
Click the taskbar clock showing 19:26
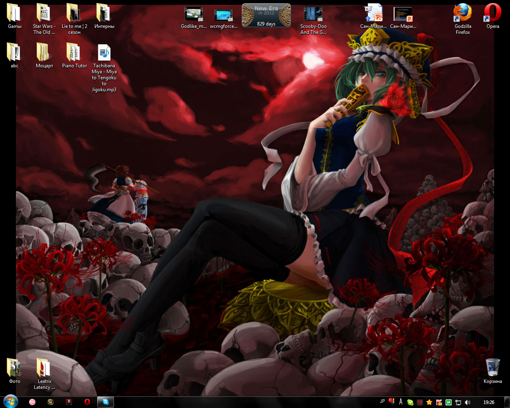coord(488,402)
